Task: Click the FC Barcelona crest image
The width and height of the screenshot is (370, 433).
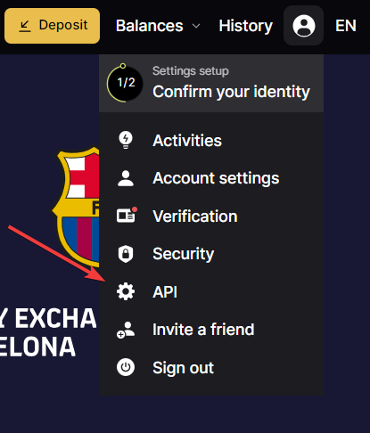Action: 76,207
